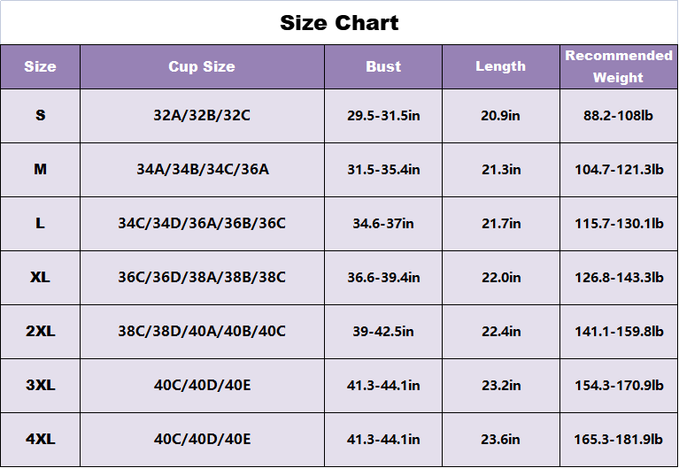Select the Recommended Weight column header

(x=619, y=67)
